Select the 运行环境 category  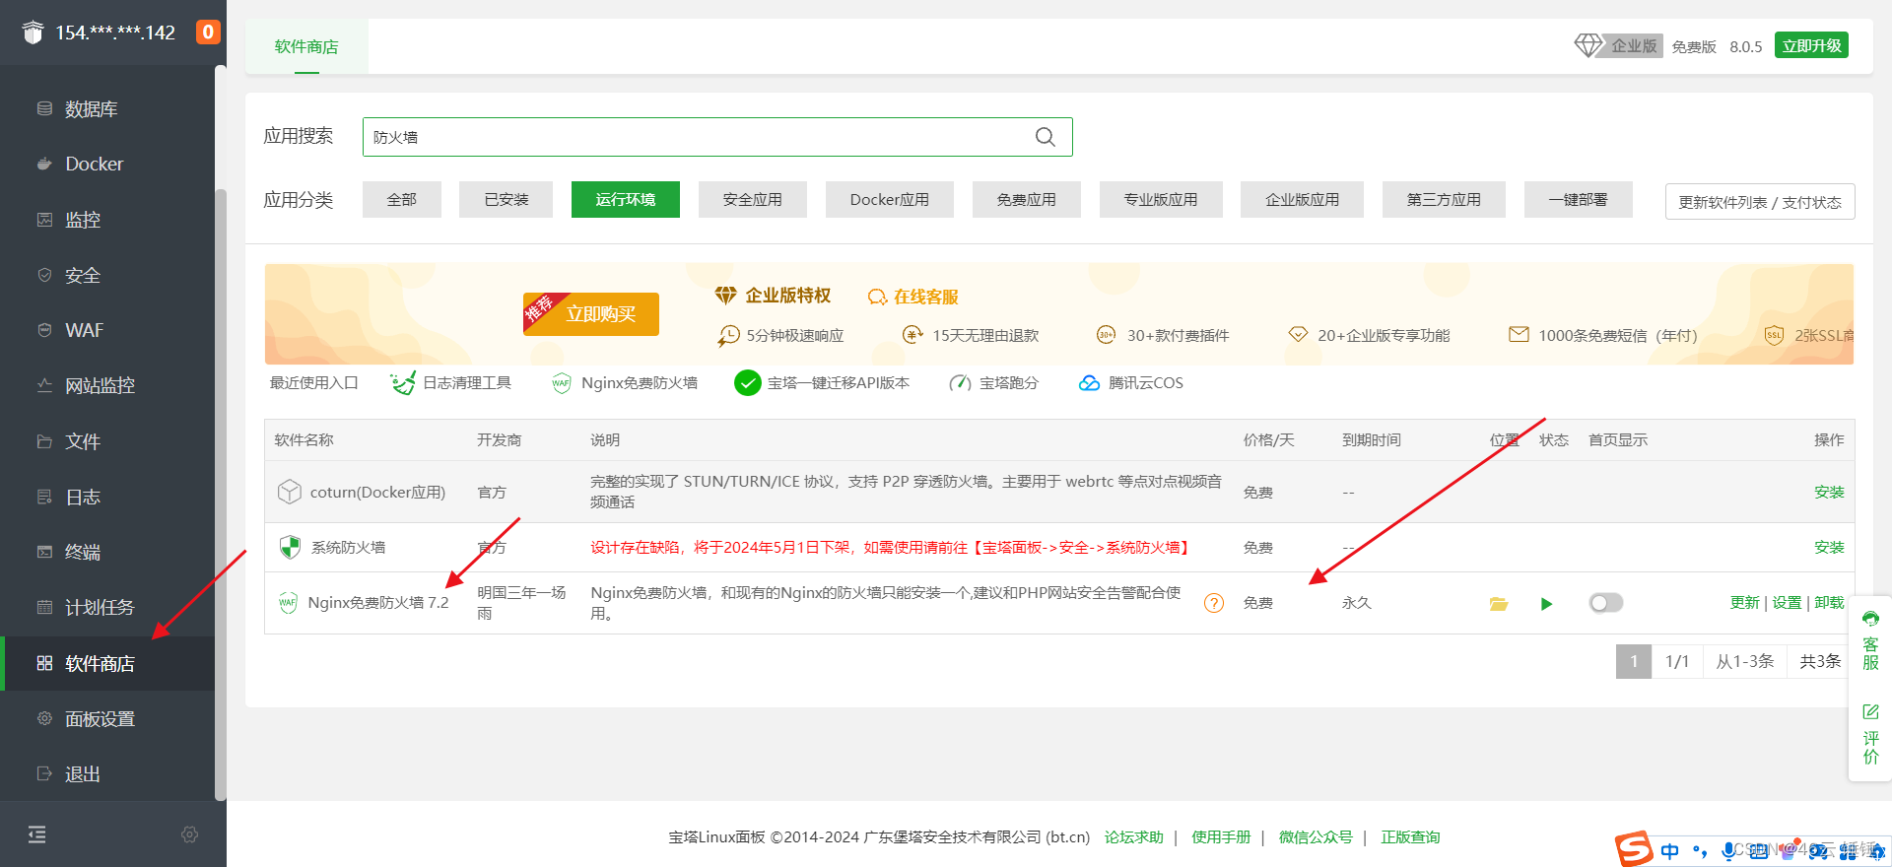(626, 199)
